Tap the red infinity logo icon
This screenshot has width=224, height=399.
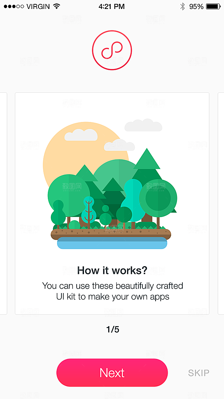(112, 50)
